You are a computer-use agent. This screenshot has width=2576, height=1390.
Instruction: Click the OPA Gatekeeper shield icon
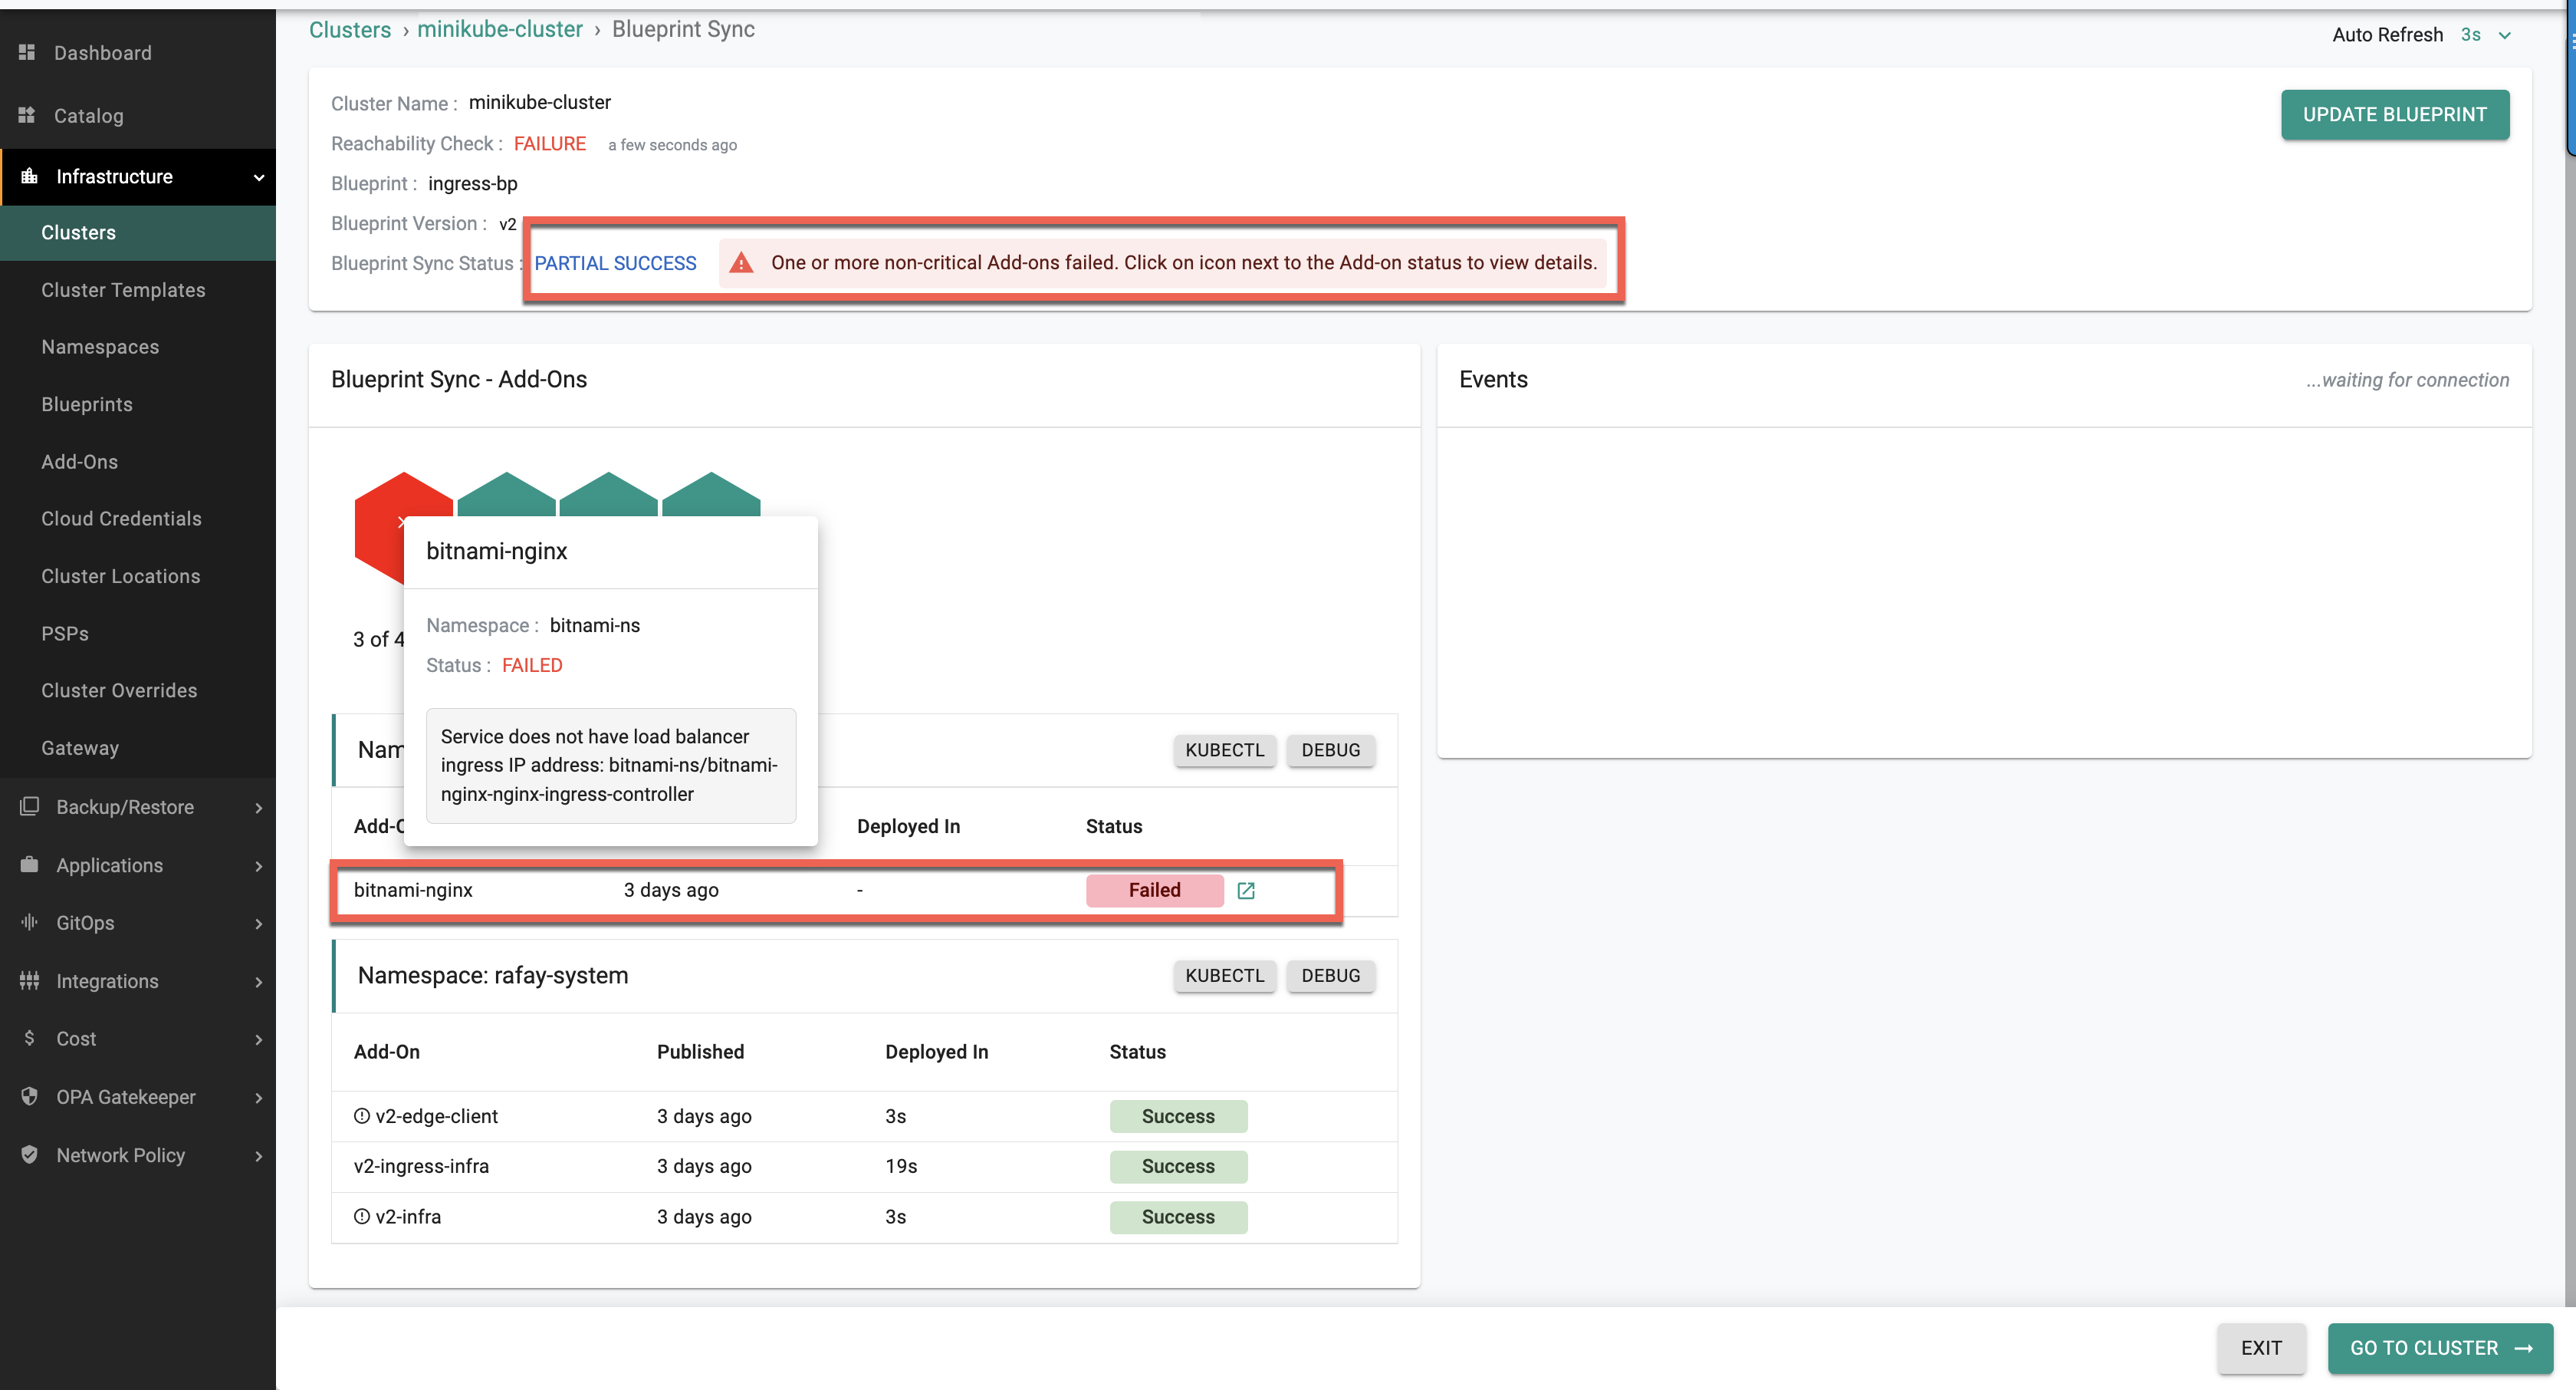tap(29, 1095)
